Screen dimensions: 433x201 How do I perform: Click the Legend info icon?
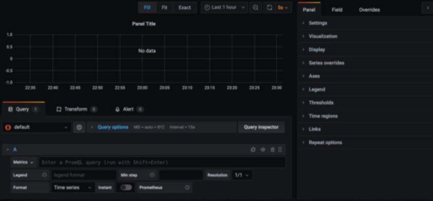coord(44,175)
